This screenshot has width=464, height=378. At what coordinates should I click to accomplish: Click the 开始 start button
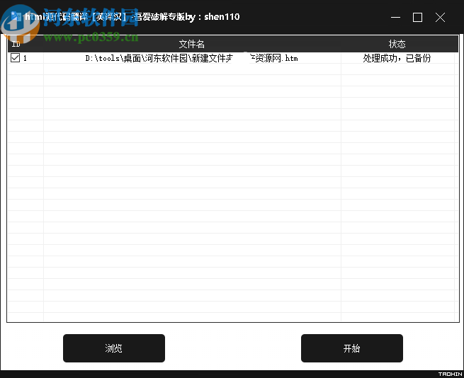click(352, 348)
